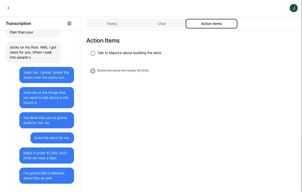Select the 'build the deck for me' message bubble
The height and width of the screenshot is (192, 302).
pos(52,138)
